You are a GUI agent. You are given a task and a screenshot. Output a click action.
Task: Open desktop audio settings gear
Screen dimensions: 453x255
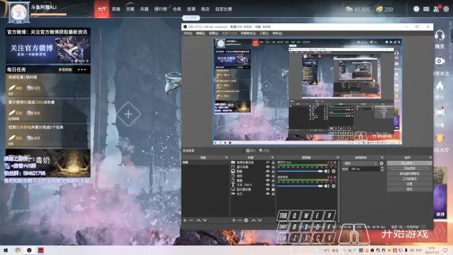click(x=334, y=186)
